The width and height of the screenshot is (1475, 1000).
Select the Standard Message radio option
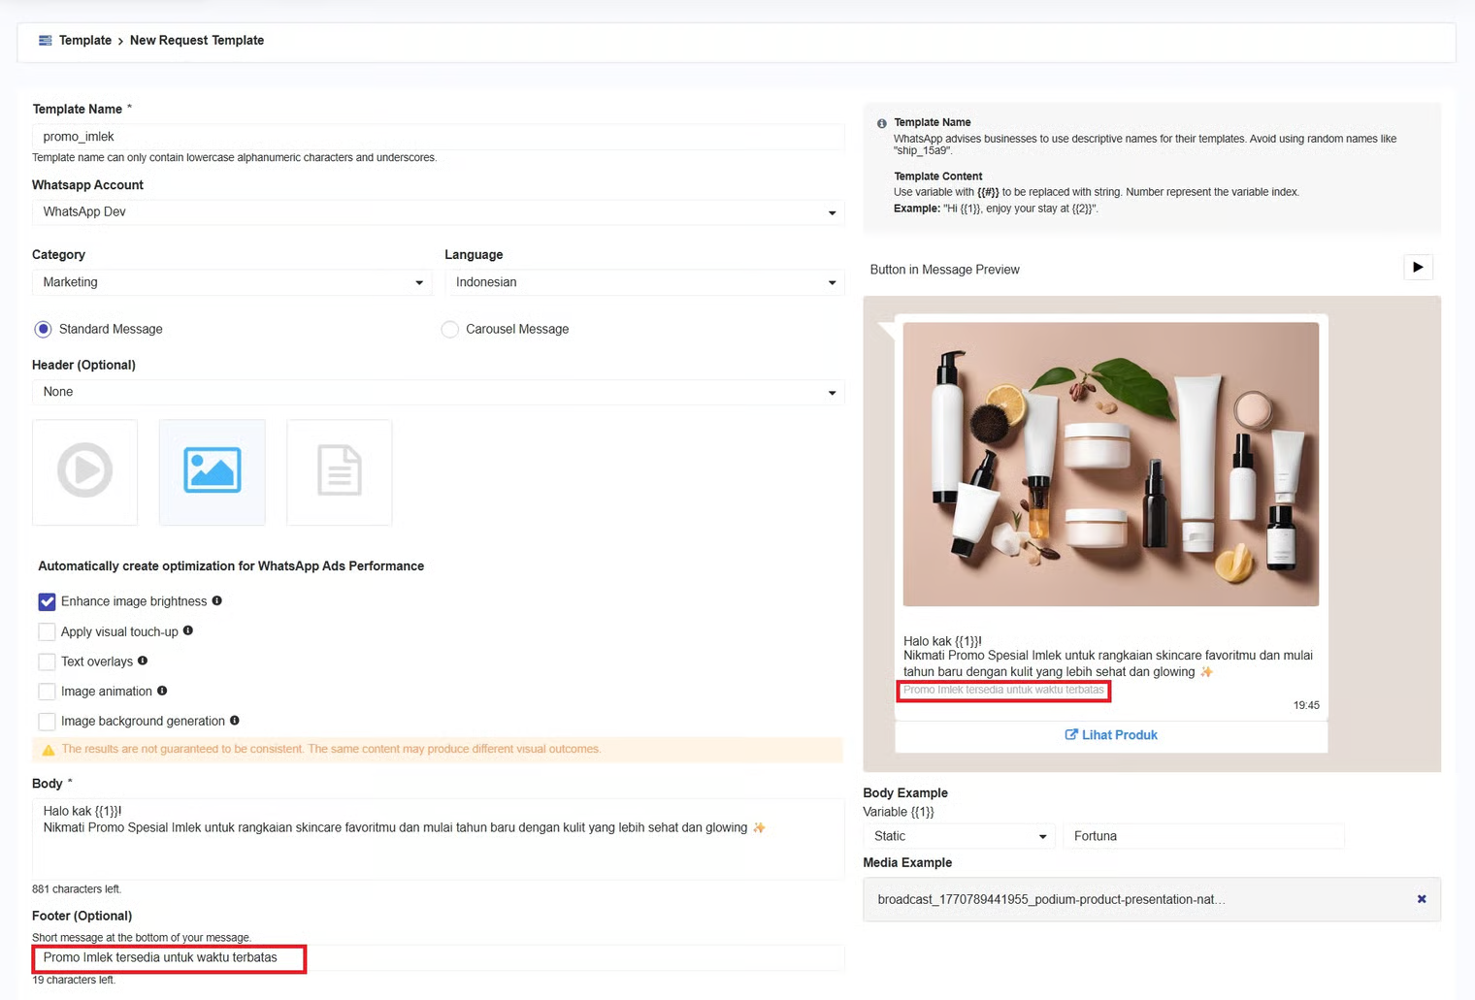coord(43,330)
